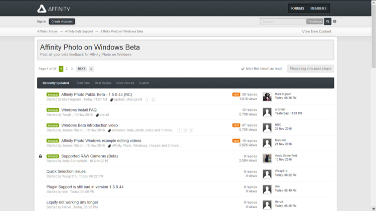This screenshot has width=376, height=211.
Task: Click the Affinity logo in header
Action: click(x=54, y=9)
